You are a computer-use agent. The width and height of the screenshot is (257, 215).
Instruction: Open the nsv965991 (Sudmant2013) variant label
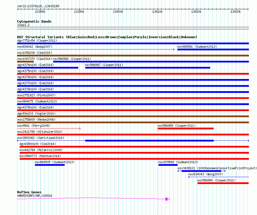click(197, 47)
